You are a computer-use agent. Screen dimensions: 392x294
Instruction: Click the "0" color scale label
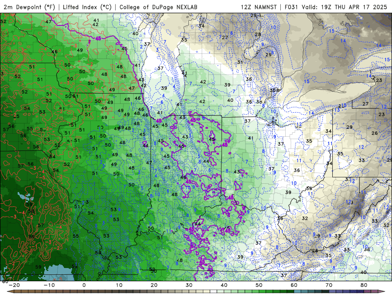[84, 285]
